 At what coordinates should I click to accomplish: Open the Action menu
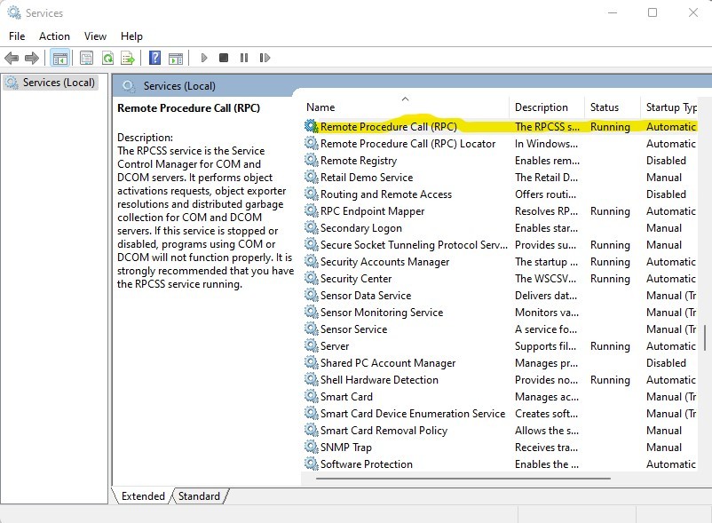coord(54,36)
